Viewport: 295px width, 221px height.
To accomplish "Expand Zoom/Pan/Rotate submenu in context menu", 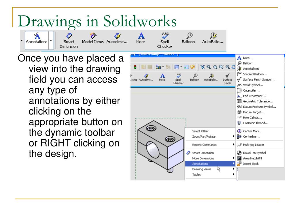I will pos(210,137).
